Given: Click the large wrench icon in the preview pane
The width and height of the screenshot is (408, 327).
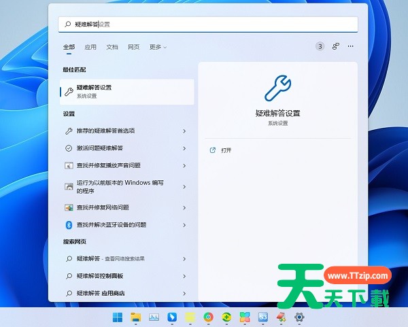Looking at the screenshot, I should coord(277,88).
